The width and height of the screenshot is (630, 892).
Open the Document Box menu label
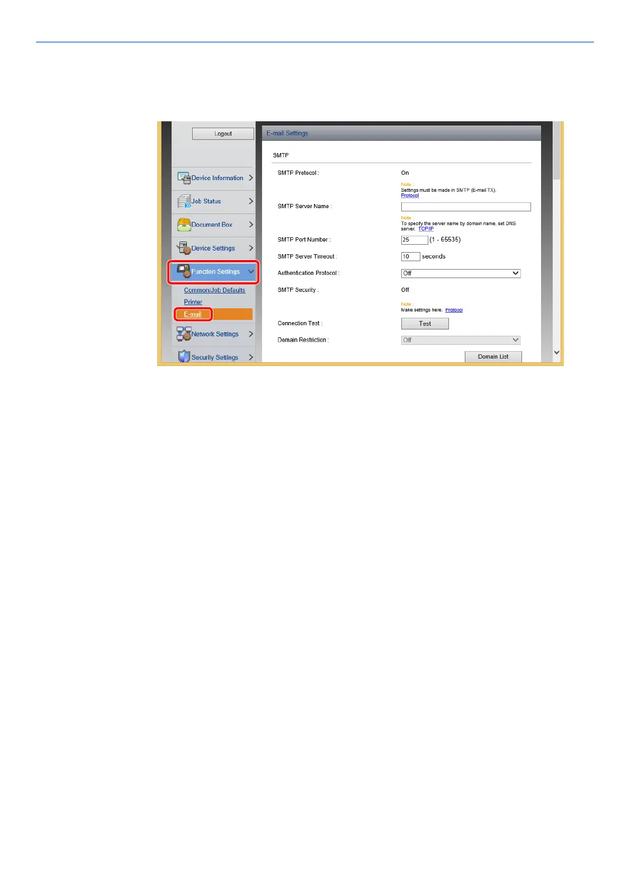(x=212, y=225)
